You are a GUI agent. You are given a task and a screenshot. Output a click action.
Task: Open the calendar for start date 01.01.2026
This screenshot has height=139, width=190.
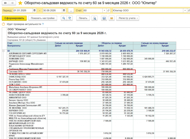(35, 10)
